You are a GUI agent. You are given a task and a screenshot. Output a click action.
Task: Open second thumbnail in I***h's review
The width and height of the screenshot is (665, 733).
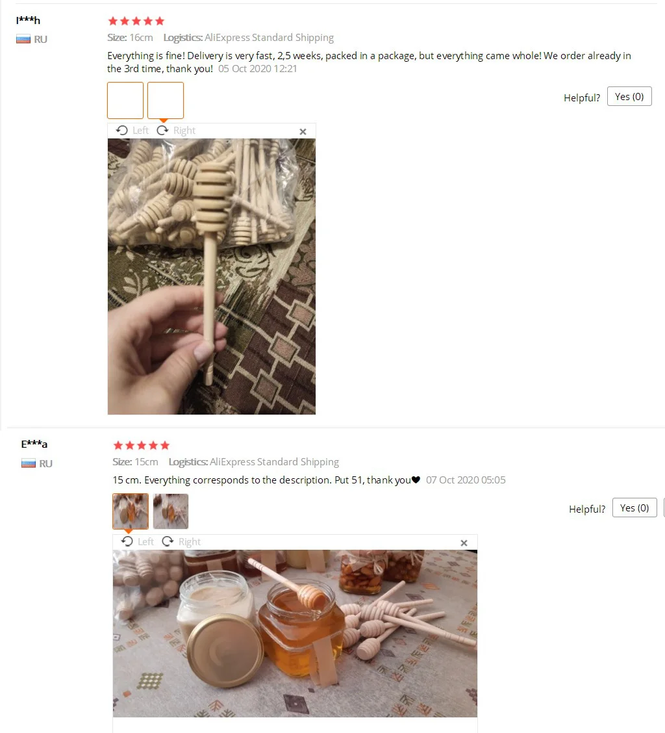point(166,101)
